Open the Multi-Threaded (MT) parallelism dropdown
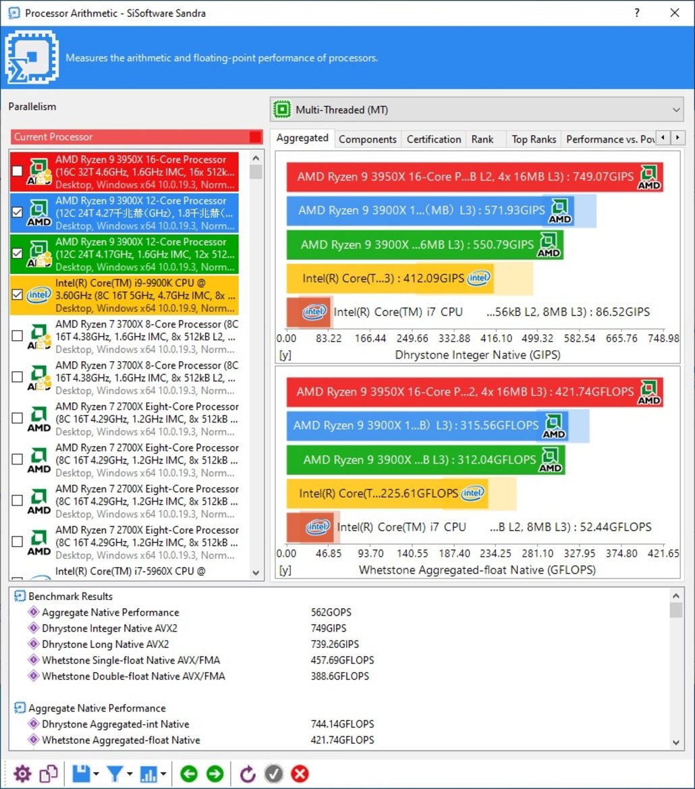 tap(477, 110)
